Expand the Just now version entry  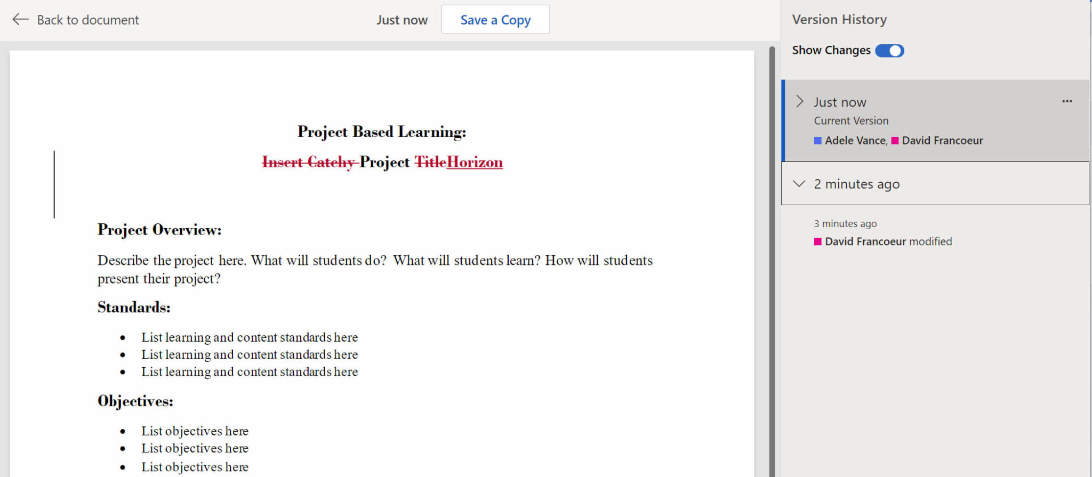(799, 102)
